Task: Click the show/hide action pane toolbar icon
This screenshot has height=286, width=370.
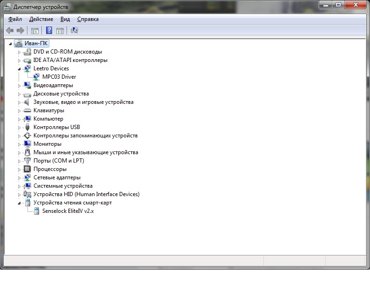Action: 60,30
